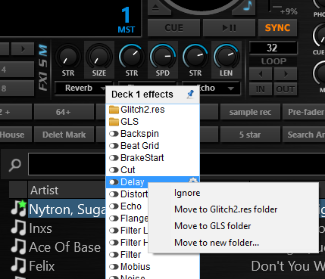Toggle the BrakeStart effect switch
Viewport: 325px width, 279px height.
coord(114,158)
